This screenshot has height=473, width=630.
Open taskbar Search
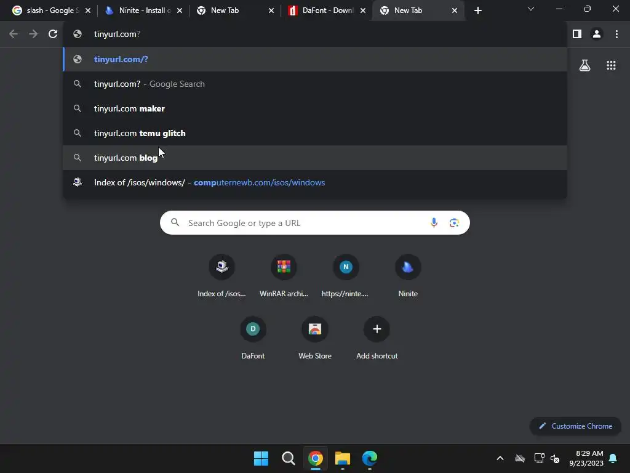pos(288,458)
